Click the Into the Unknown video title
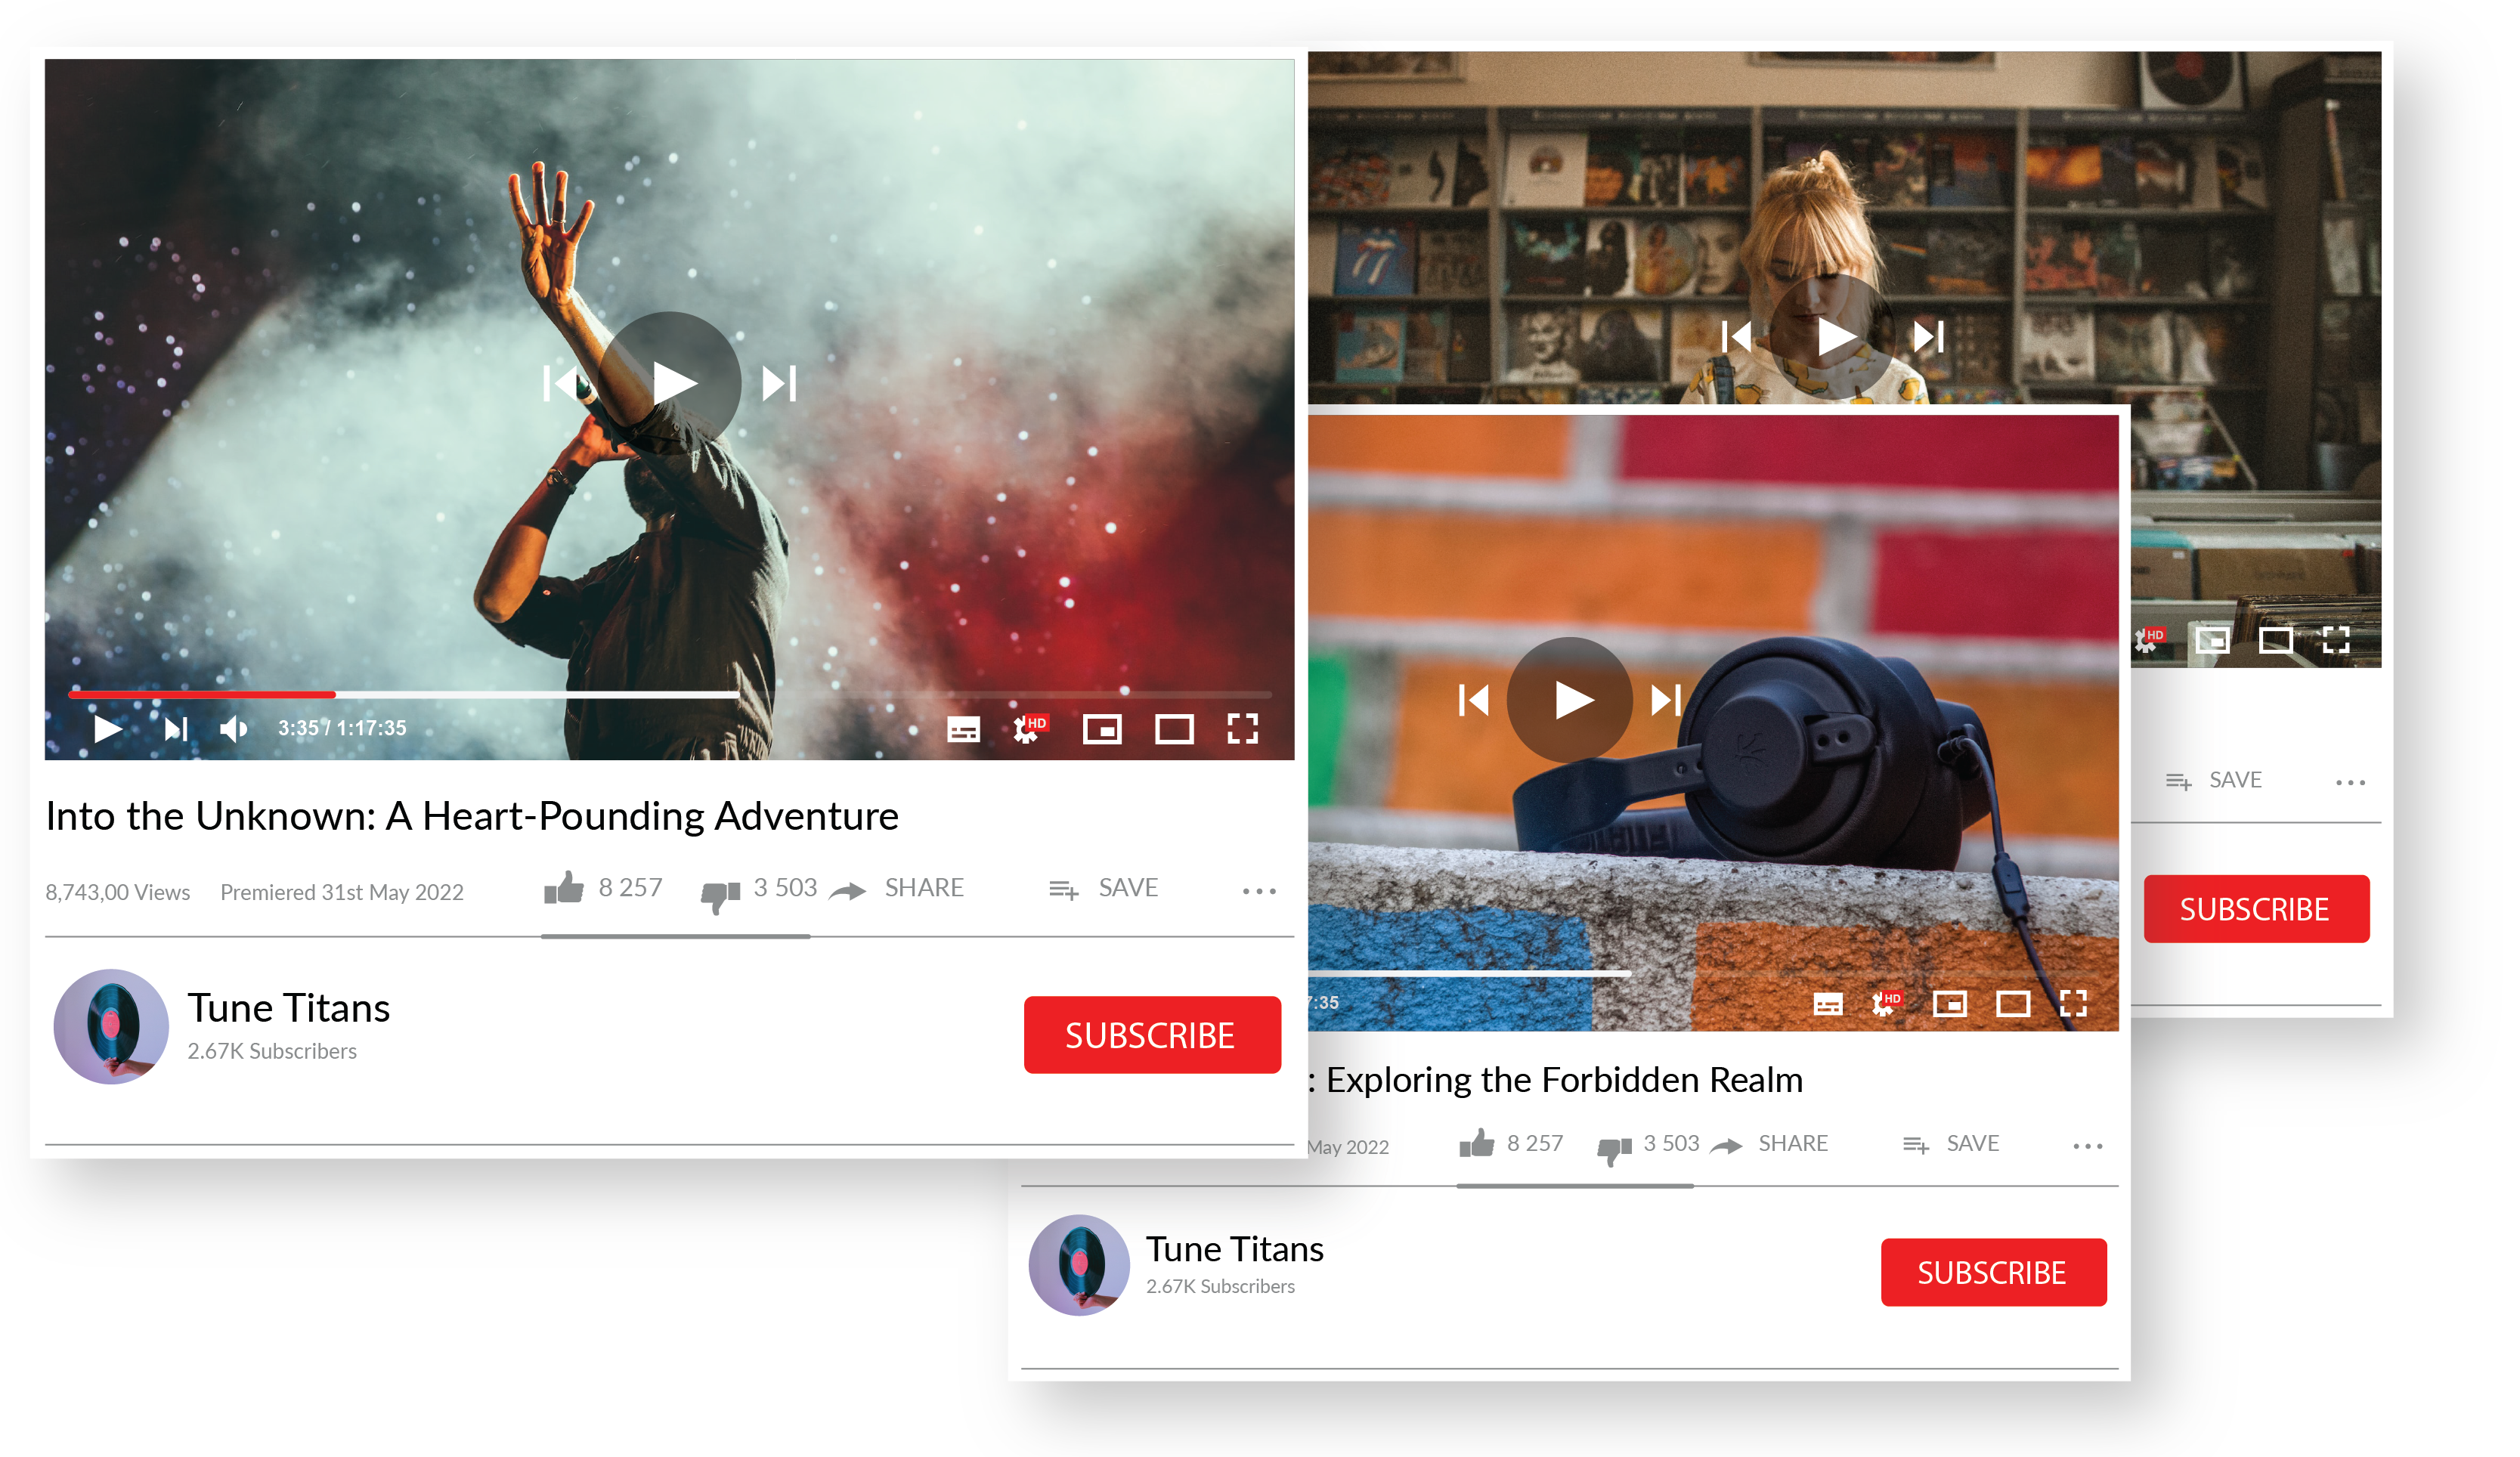 tap(472, 817)
